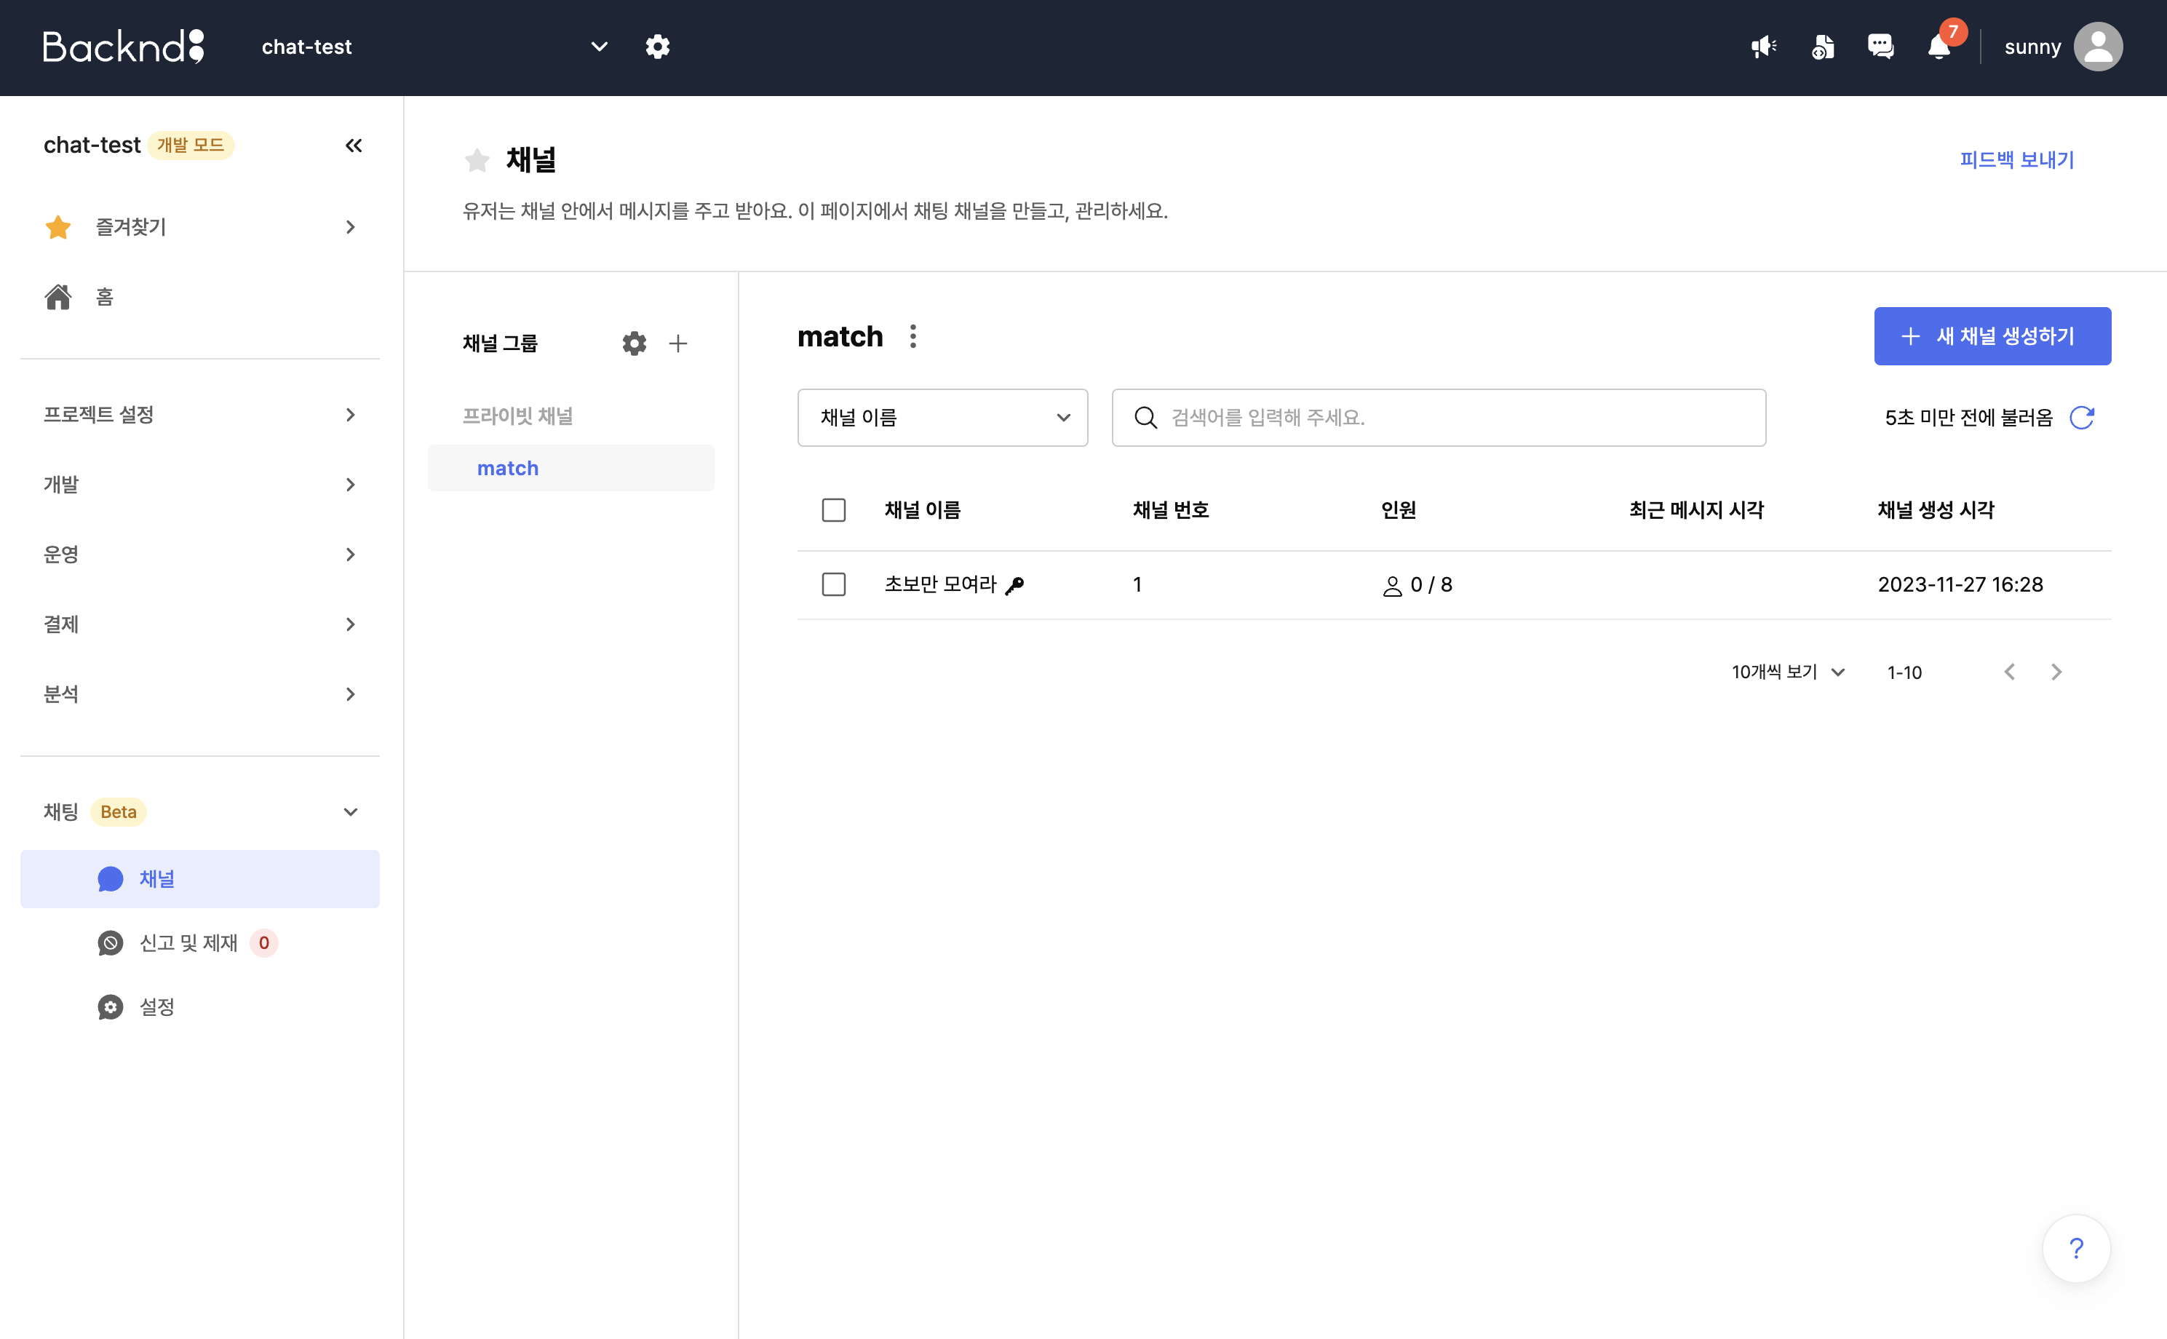The image size is (2167, 1339).
Task: Expand the 프로젝트 설정 section
Action: tap(200, 415)
